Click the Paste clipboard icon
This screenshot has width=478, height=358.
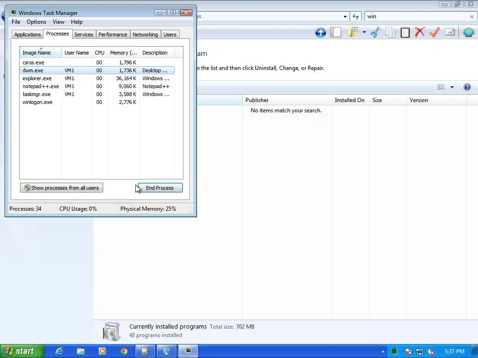tap(405, 32)
